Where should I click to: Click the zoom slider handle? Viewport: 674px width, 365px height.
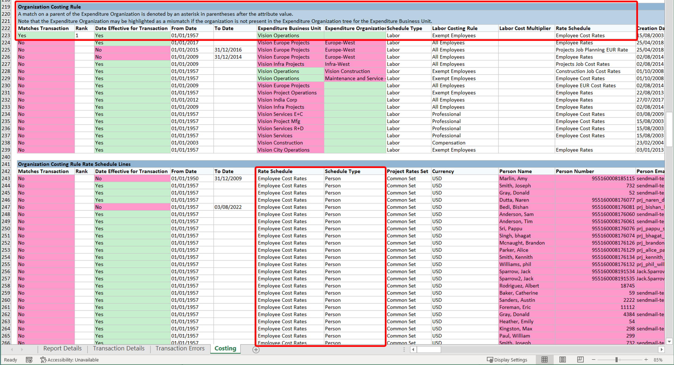(x=616, y=360)
